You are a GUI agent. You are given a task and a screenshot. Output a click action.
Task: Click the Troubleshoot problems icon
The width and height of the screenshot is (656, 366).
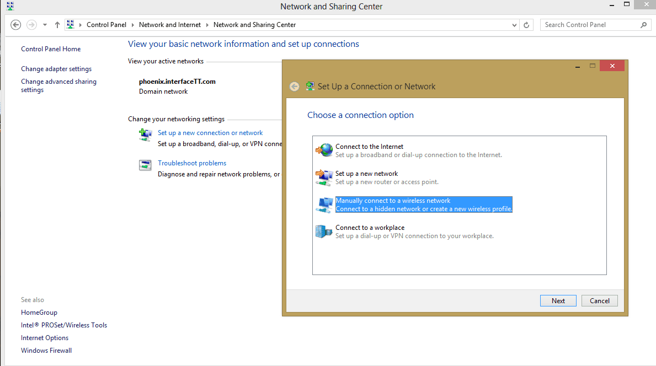pos(145,165)
